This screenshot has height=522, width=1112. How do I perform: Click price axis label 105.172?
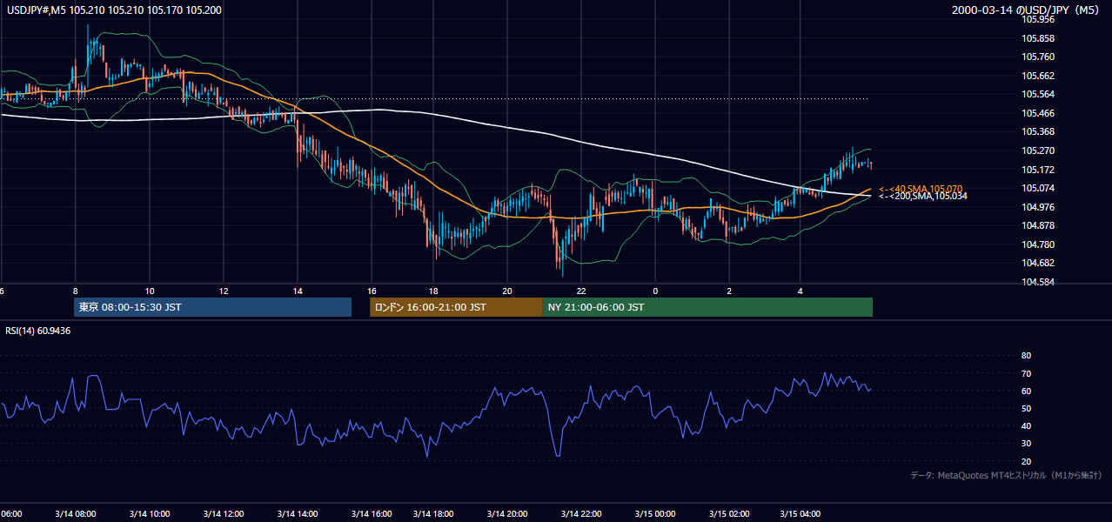[1039, 170]
